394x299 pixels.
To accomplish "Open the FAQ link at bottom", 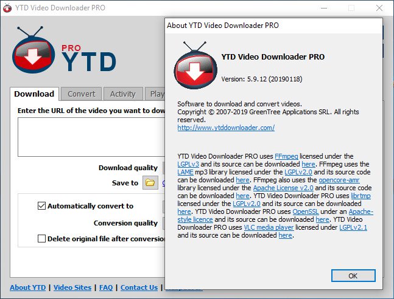I will click(x=106, y=287).
